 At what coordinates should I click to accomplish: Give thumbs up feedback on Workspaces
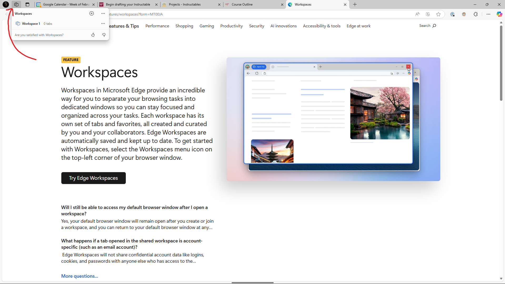tap(93, 35)
